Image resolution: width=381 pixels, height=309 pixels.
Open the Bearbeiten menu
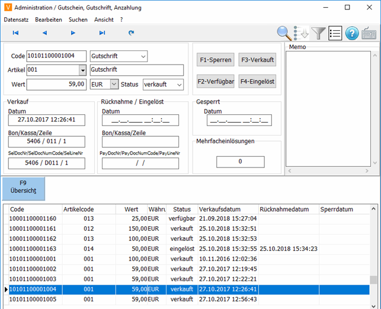click(x=49, y=20)
